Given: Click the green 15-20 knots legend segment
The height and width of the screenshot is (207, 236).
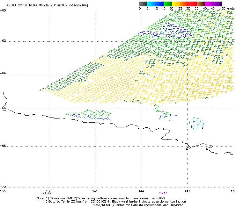Looking at the screenshot, I should (x=168, y=4).
